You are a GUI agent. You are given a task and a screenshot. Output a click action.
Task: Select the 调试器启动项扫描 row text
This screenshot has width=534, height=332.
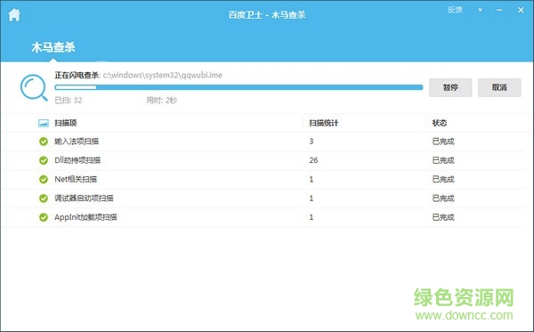click(84, 198)
